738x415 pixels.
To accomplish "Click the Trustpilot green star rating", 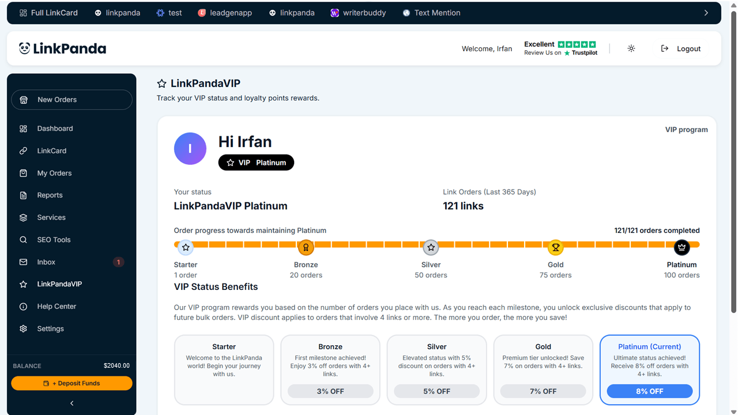I will point(577,44).
